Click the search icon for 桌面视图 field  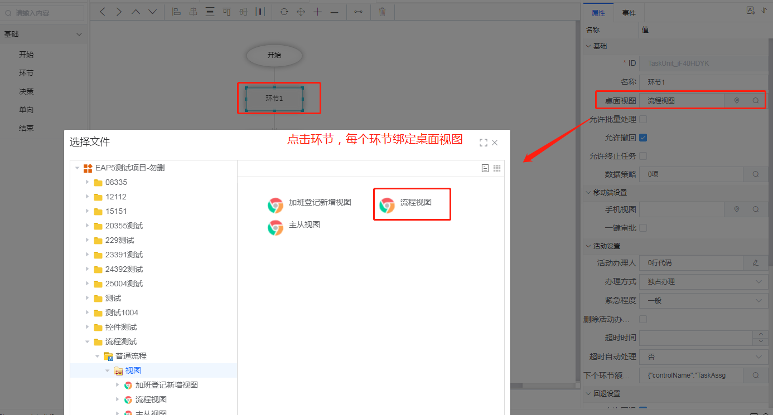pyautogui.click(x=756, y=101)
